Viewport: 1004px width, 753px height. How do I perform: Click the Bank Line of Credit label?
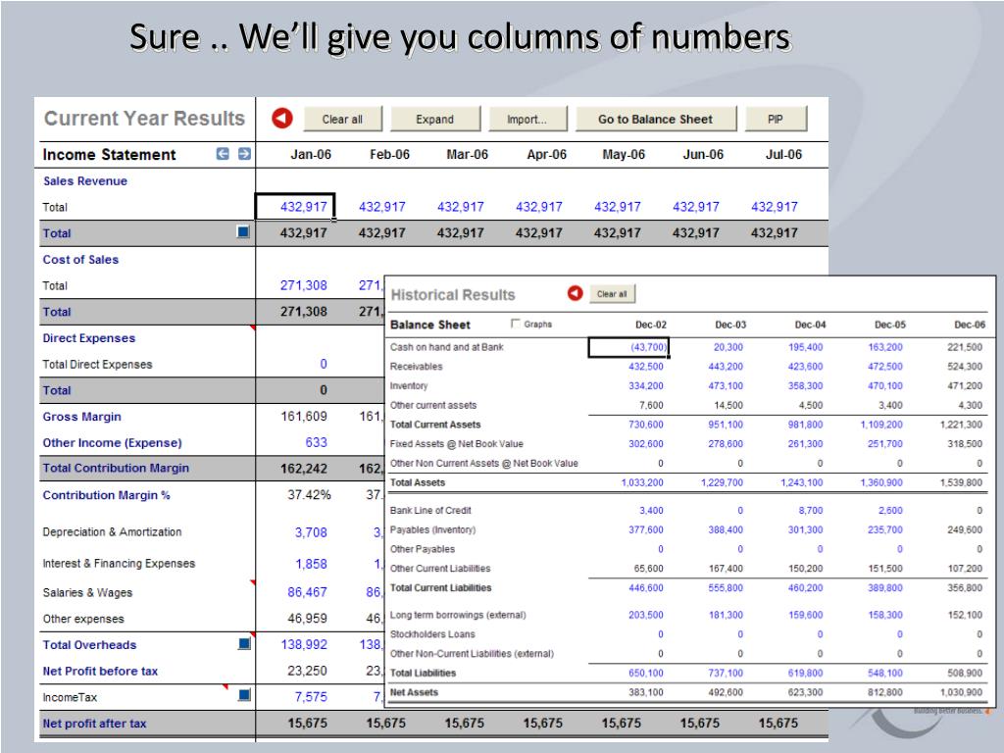tap(430, 510)
